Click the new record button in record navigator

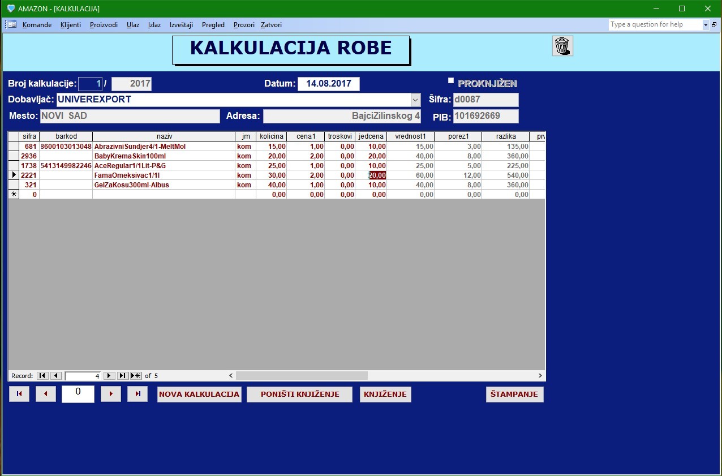click(136, 376)
